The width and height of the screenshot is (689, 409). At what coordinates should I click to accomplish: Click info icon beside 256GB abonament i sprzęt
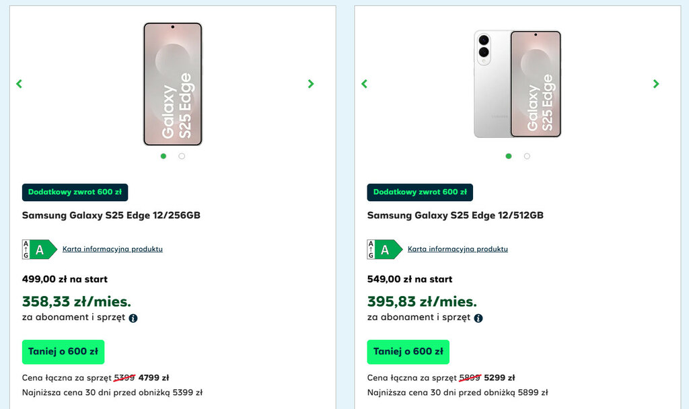tap(133, 318)
